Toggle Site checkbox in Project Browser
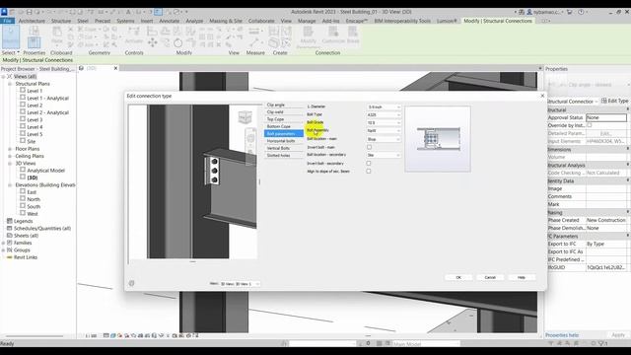This screenshot has height=355, width=631. (x=23, y=141)
